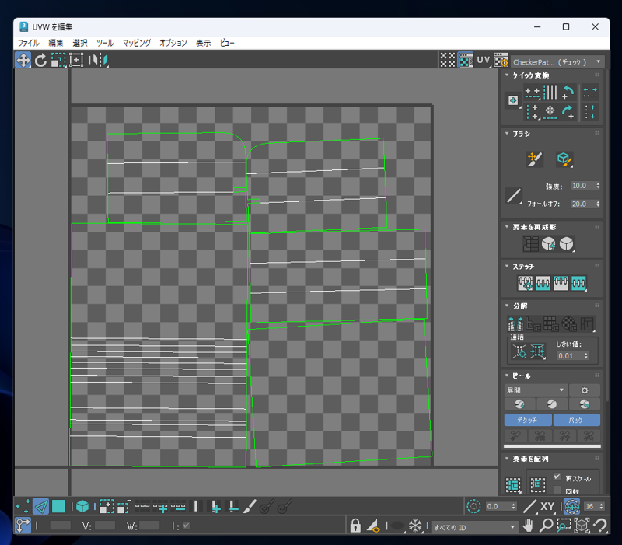The height and width of the screenshot is (545, 622).
Task: Toggle the padlock lock button
Action: 355,526
